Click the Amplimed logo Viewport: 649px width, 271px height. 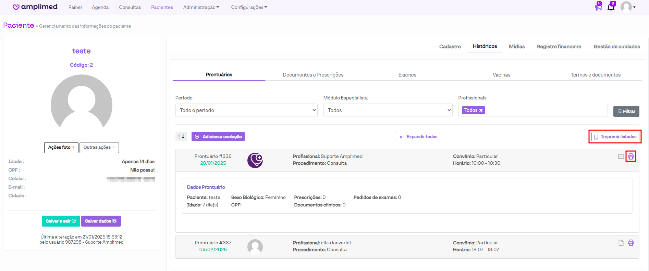[35, 7]
